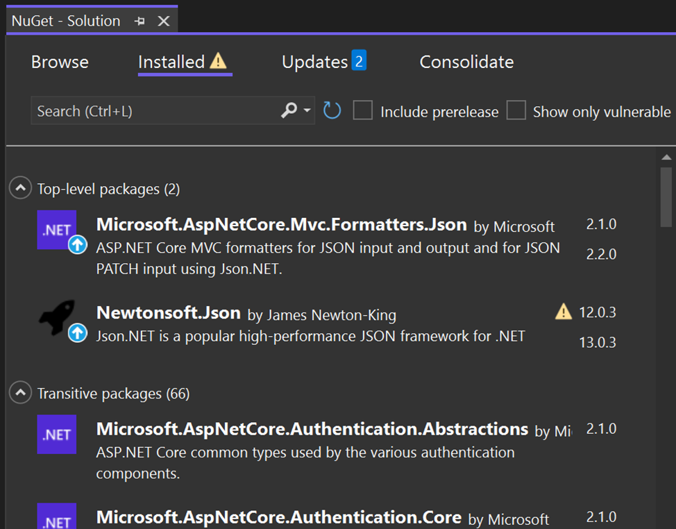Enable Include prerelease checkbox
Screen dimensions: 676x529
(x=362, y=110)
